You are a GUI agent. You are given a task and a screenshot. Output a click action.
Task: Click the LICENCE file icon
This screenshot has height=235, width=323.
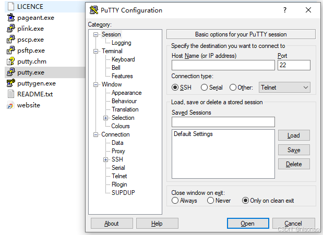[11, 6]
